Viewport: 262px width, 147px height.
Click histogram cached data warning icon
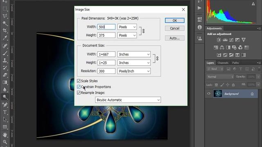click(253, 4)
